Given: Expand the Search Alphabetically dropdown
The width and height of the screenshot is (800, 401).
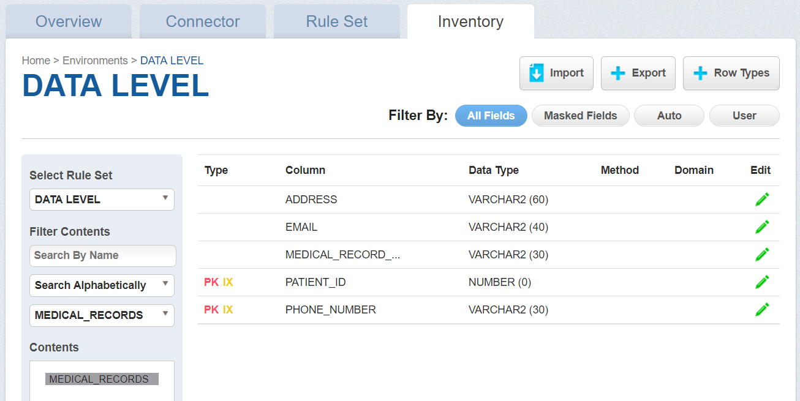Looking at the screenshot, I should pyautogui.click(x=102, y=285).
